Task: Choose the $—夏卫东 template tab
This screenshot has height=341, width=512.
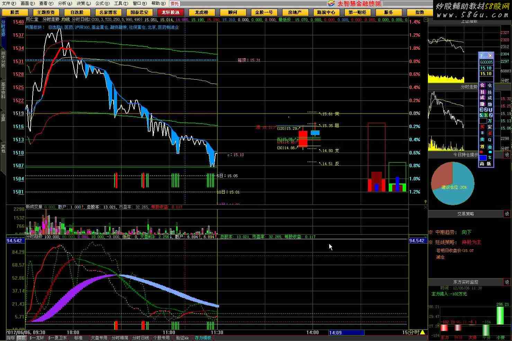Action: pos(57,338)
